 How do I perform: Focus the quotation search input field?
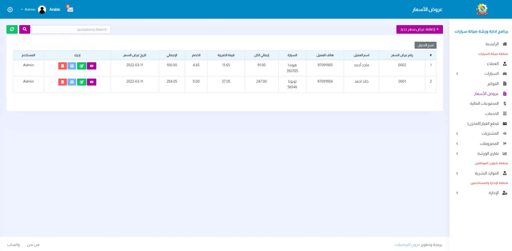point(71,29)
